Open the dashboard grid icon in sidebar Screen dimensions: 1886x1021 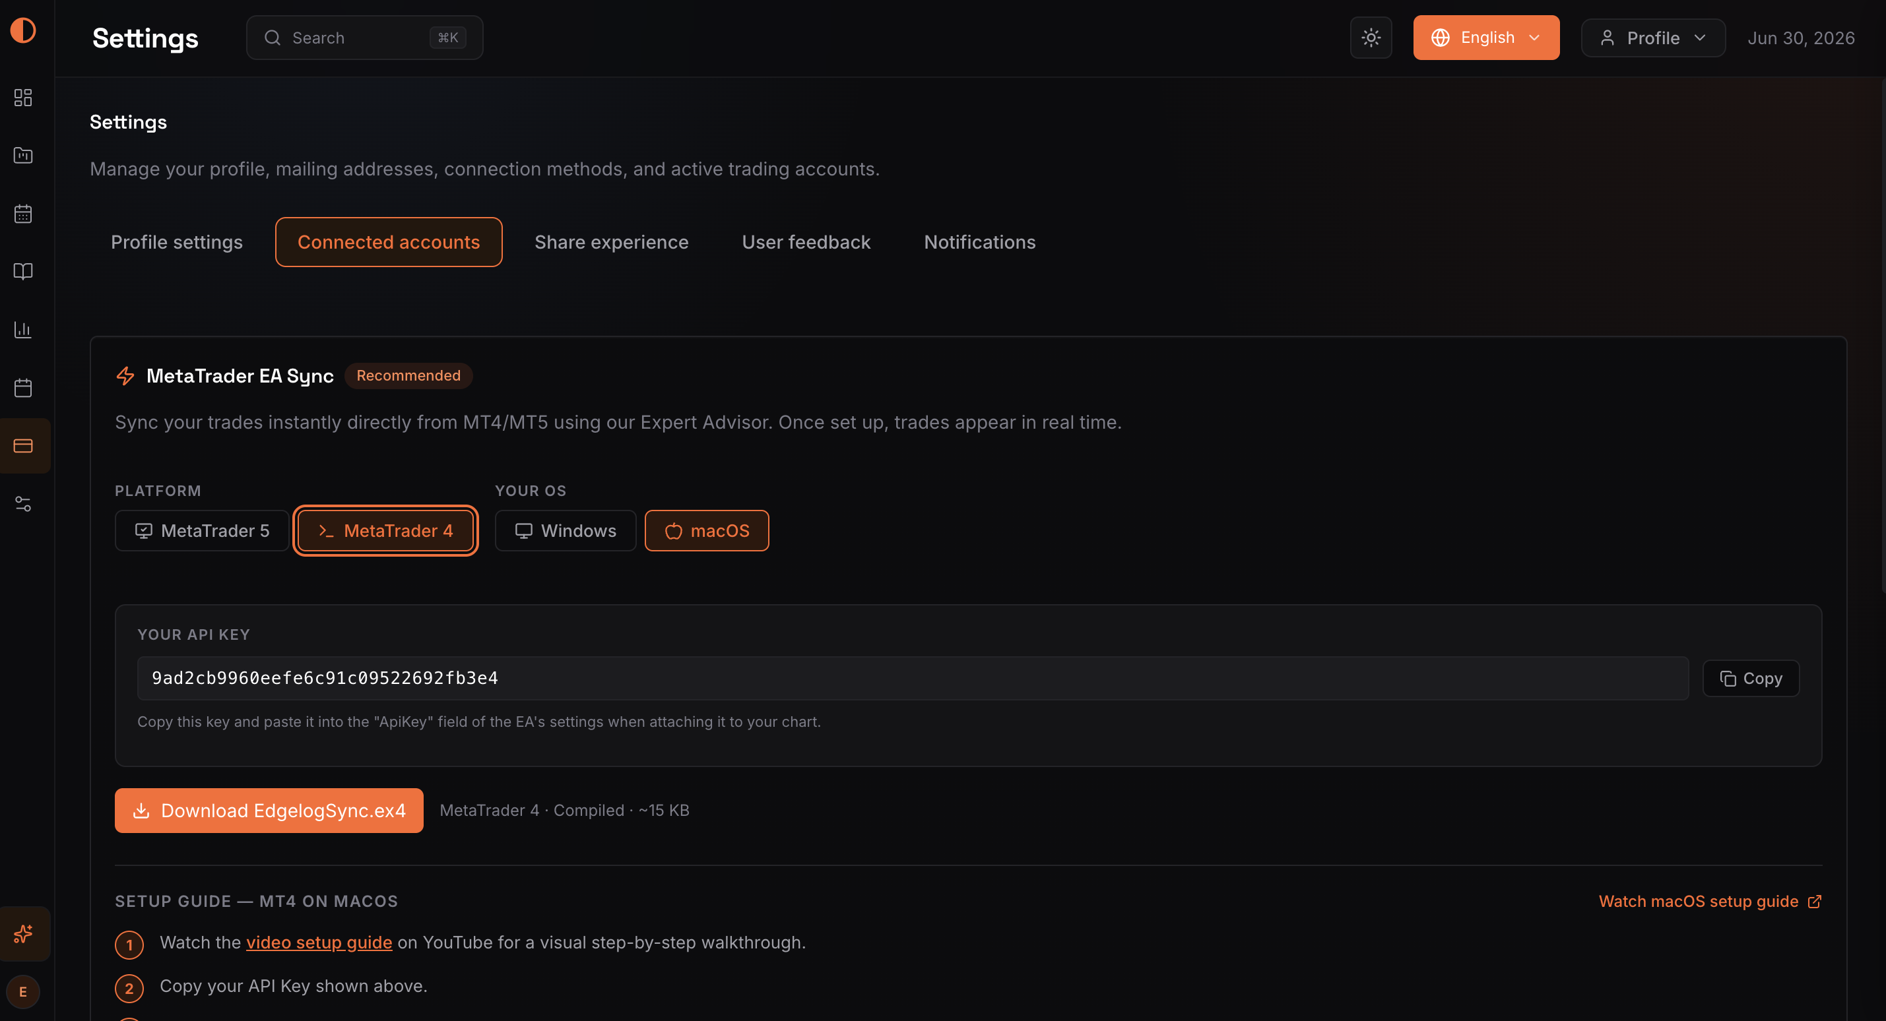24,98
